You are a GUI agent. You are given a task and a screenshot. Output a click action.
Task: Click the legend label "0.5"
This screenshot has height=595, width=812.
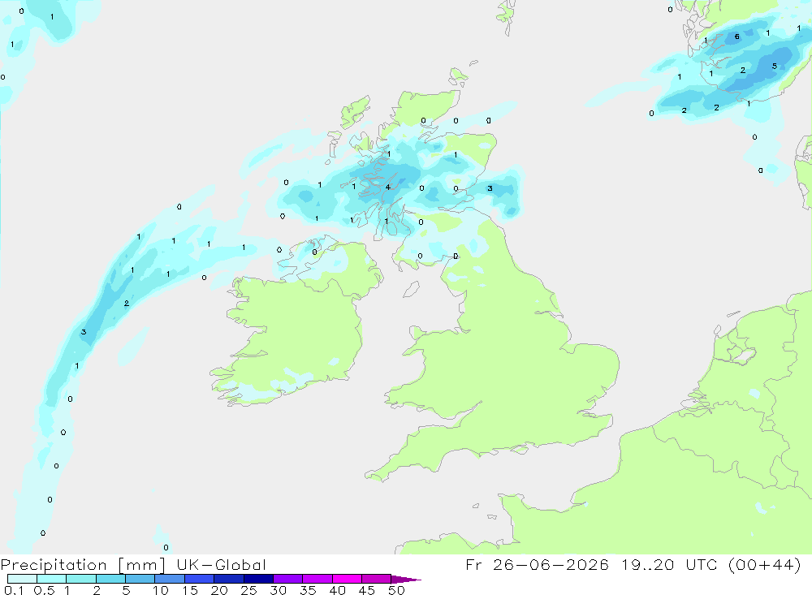pos(44,590)
